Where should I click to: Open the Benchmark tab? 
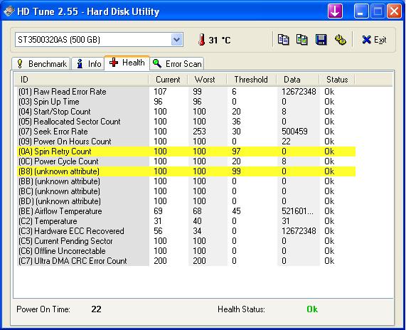tap(41, 64)
